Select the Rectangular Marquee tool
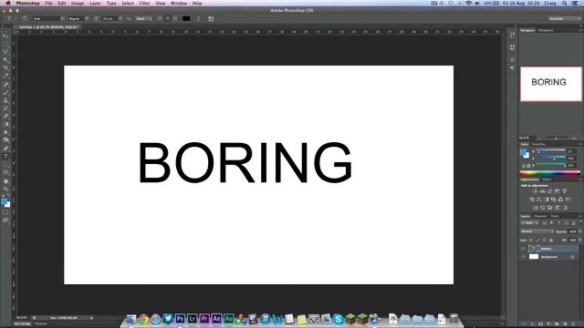 click(x=5, y=45)
